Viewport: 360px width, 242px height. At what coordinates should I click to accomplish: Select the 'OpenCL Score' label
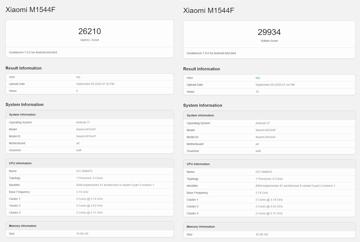90,40
